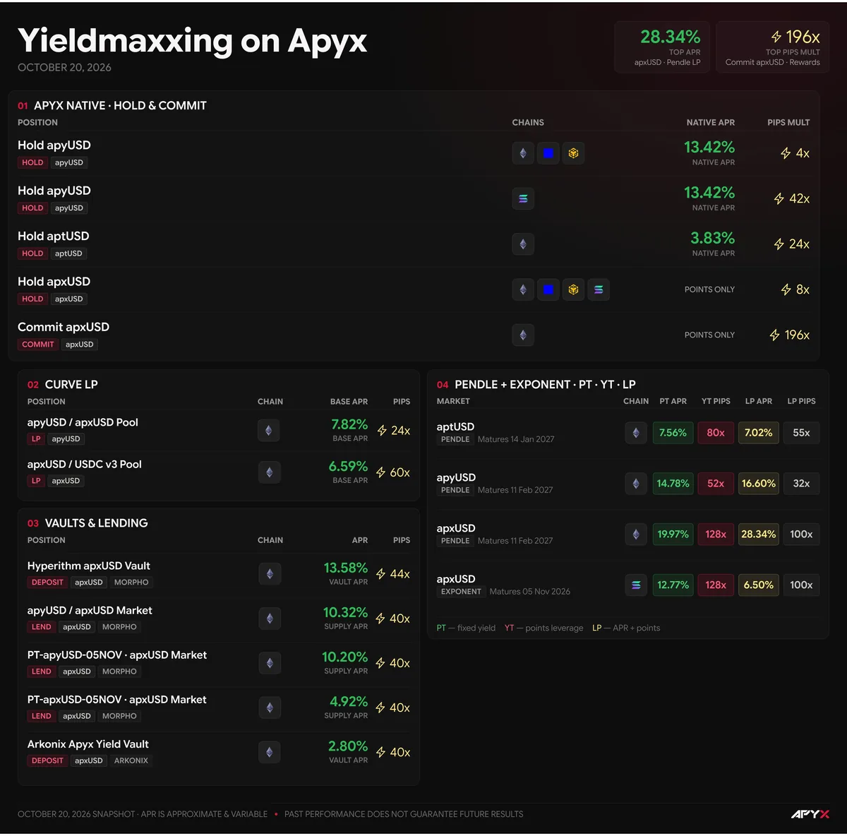Click 14.78% PT APR for apyUSD
The width and height of the screenshot is (847, 836).
click(673, 484)
